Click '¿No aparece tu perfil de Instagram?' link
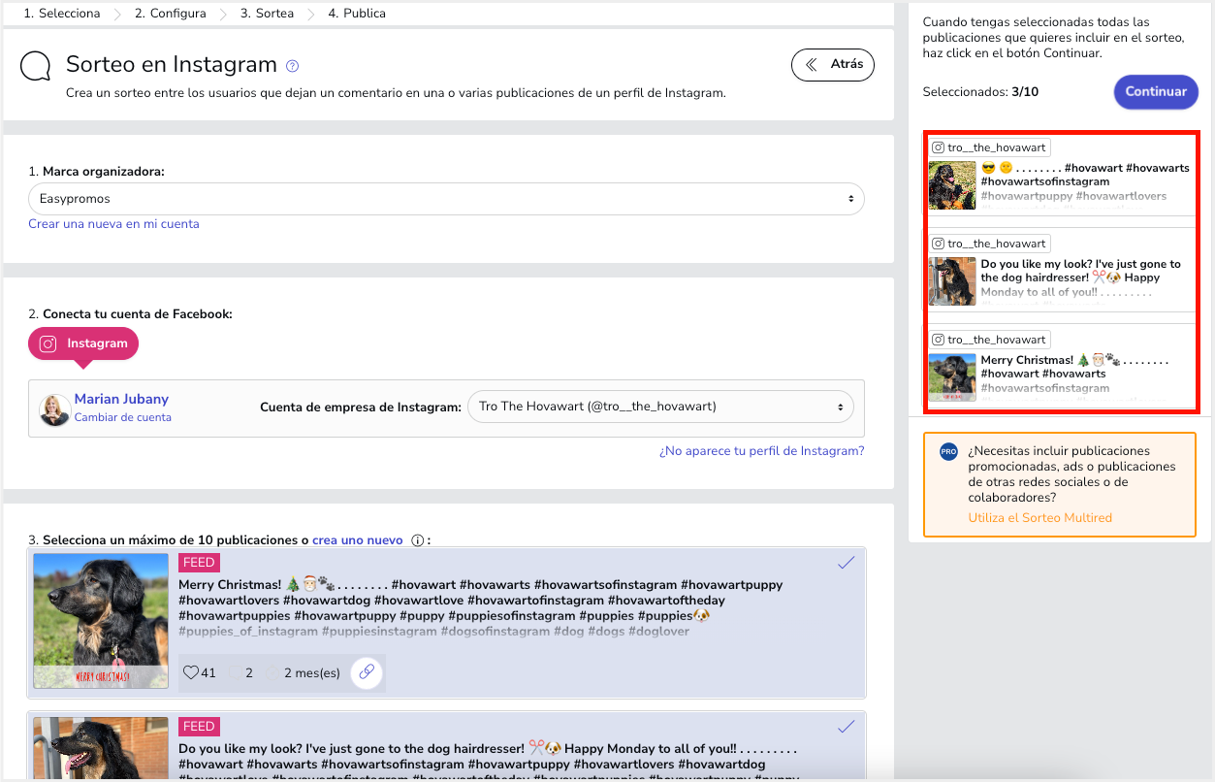The width and height of the screenshot is (1215, 783). 761,451
